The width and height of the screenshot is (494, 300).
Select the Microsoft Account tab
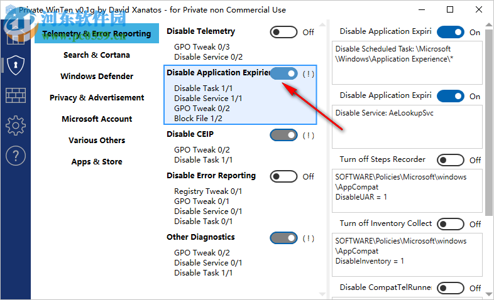[97, 119]
